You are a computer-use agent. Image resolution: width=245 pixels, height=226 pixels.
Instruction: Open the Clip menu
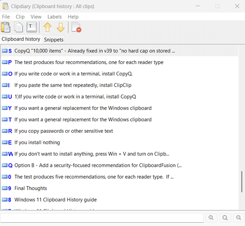coord(20,17)
